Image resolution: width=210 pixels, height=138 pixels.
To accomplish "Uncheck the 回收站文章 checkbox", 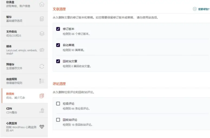I will pos(58,61).
